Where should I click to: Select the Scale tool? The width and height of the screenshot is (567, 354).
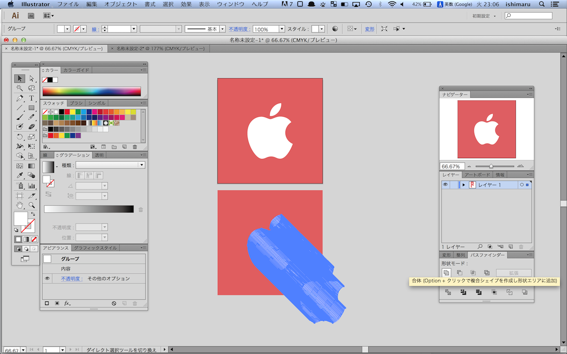click(x=31, y=137)
